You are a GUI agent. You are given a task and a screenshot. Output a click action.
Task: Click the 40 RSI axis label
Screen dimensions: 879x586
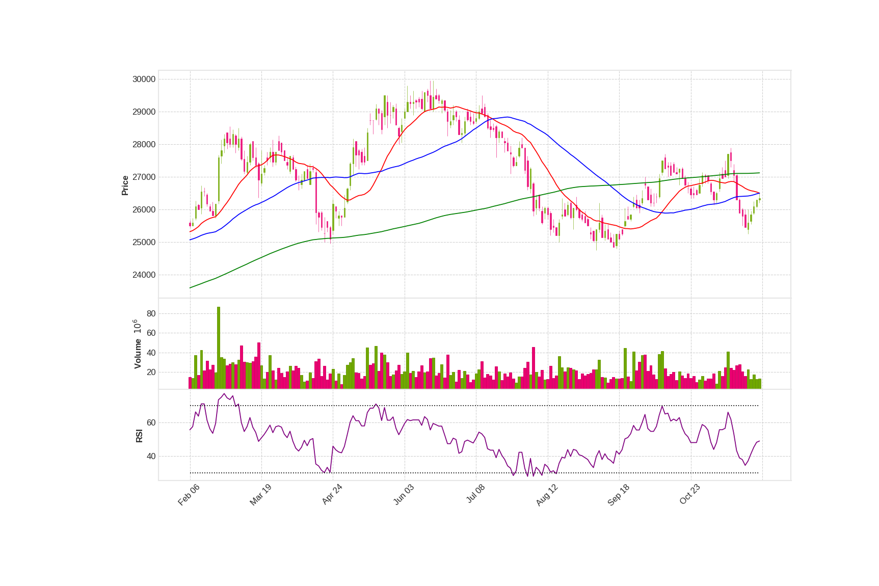151,456
